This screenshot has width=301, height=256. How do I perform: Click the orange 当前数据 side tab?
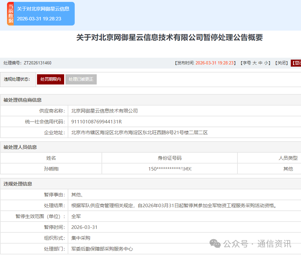coord(11,14)
